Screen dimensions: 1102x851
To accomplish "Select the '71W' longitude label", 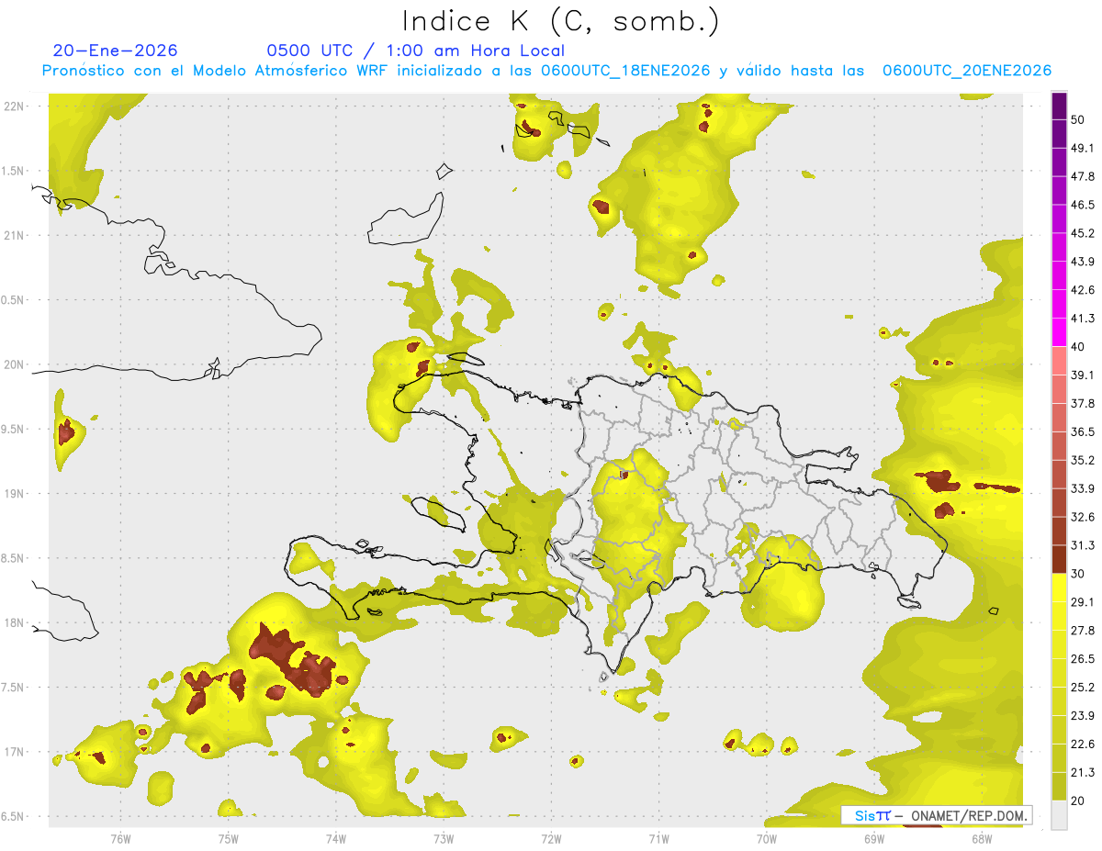I will (x=658, y=838).
